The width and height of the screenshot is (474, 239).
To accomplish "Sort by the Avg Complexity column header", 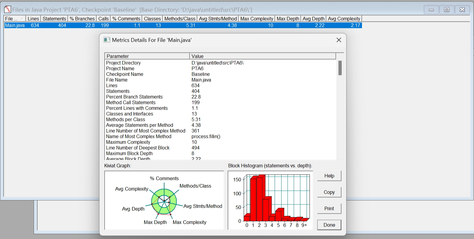I will click(x=344, y=18).
